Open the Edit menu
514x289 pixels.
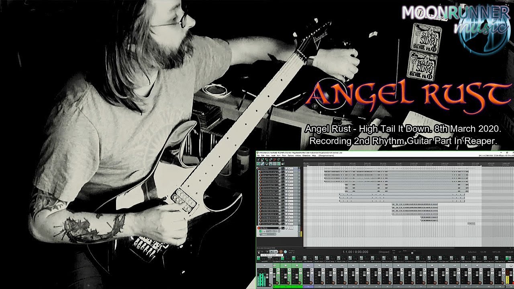tap(263, 155)
